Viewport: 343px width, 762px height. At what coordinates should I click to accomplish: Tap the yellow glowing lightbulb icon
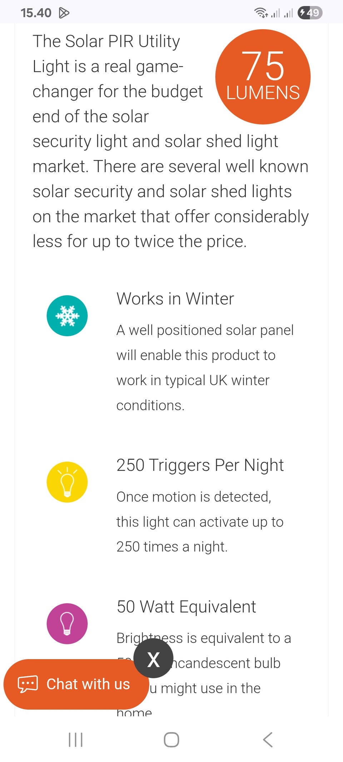(67, 482)
